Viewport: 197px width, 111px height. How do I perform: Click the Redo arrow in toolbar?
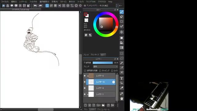pyautogui.click(x=40, y=6)
